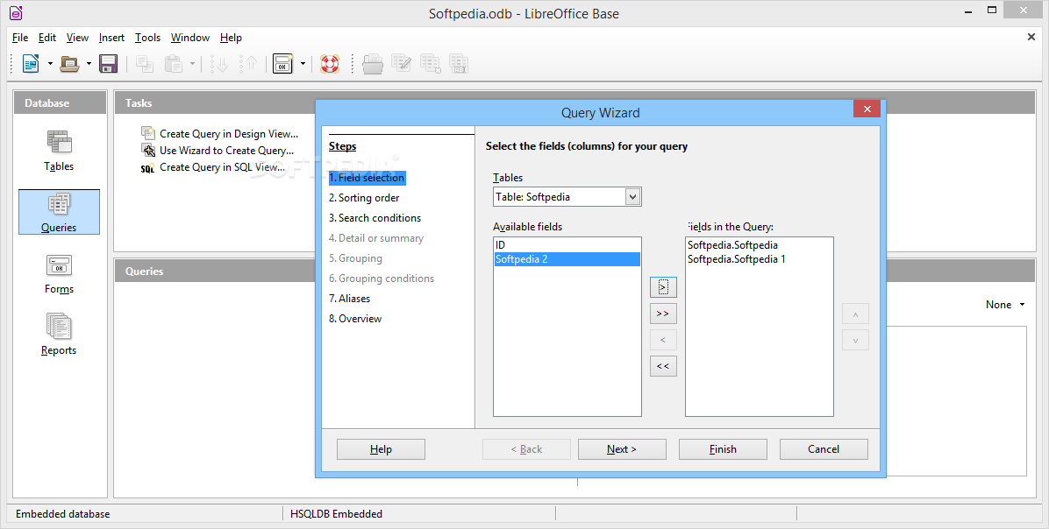Screen dimensions: 1049x529
Task: Click the Paste clipboard toolbar icon
Action: 174,64
